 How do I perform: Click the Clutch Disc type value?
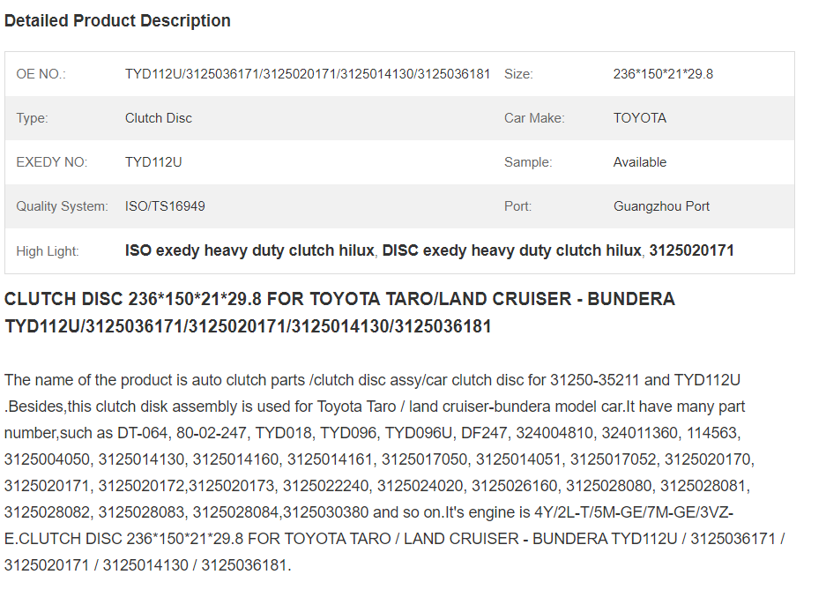pos(159,118)
